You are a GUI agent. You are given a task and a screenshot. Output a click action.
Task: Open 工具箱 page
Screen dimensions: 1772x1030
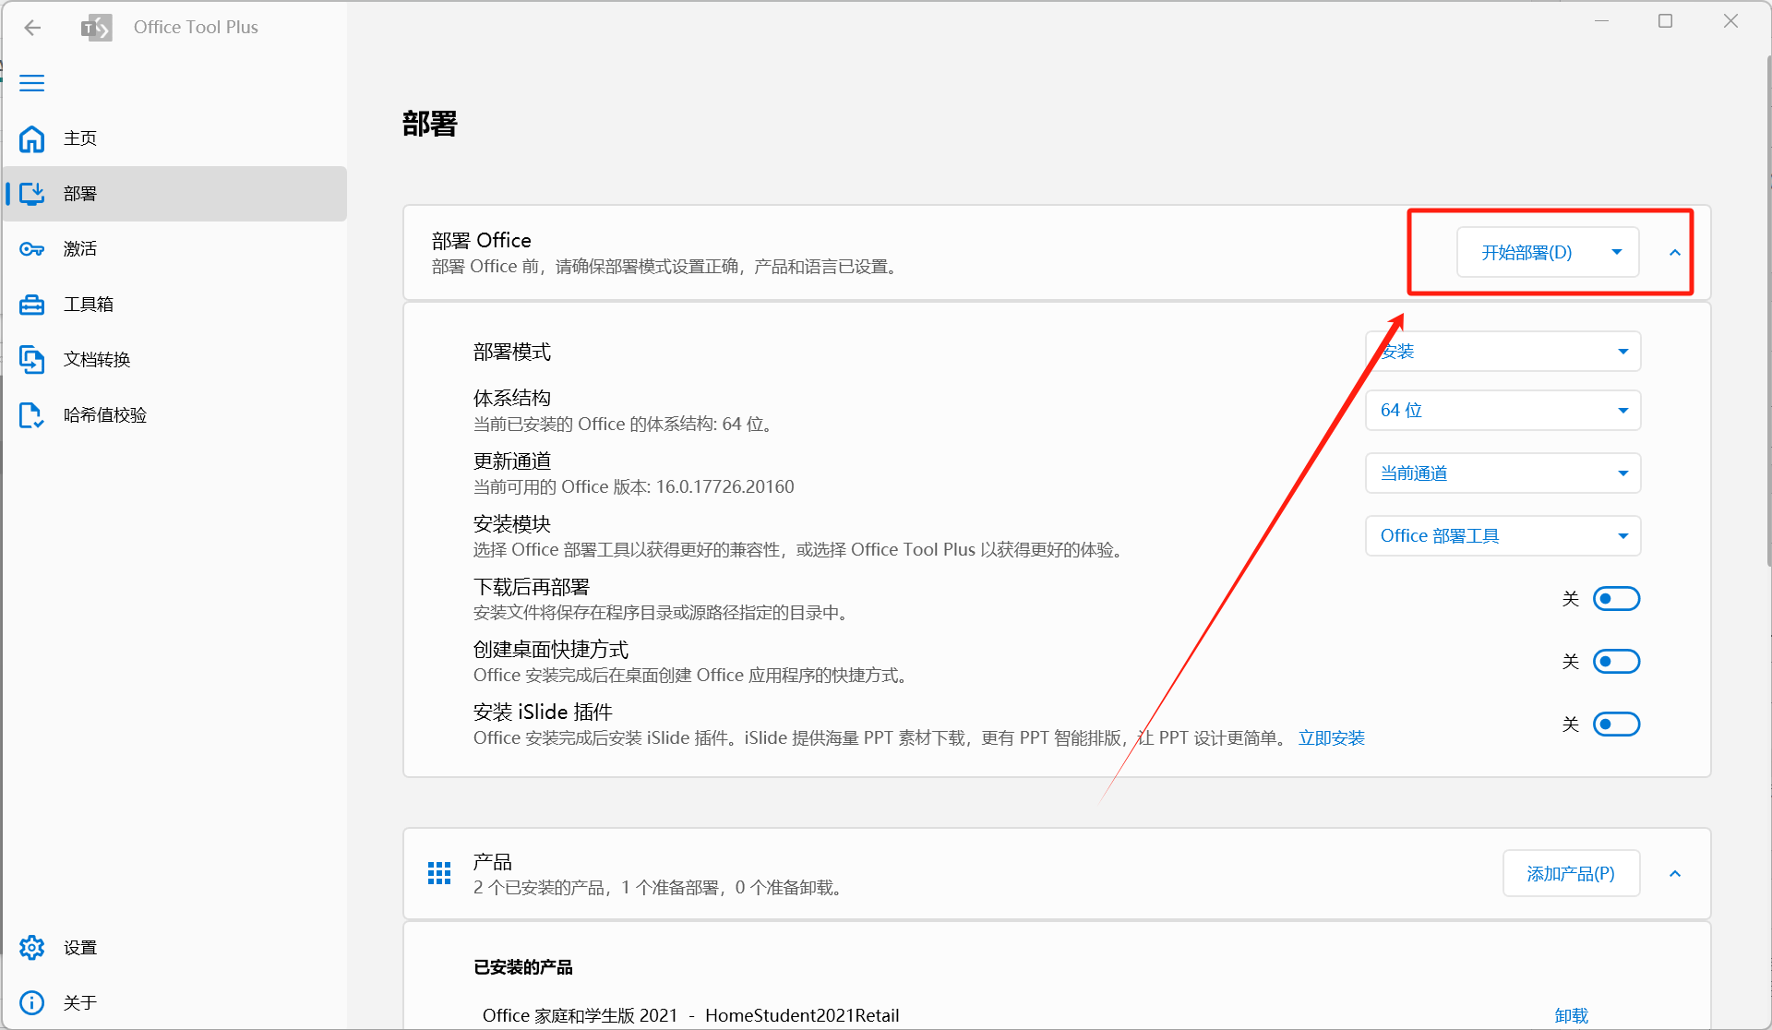[175, 305]
